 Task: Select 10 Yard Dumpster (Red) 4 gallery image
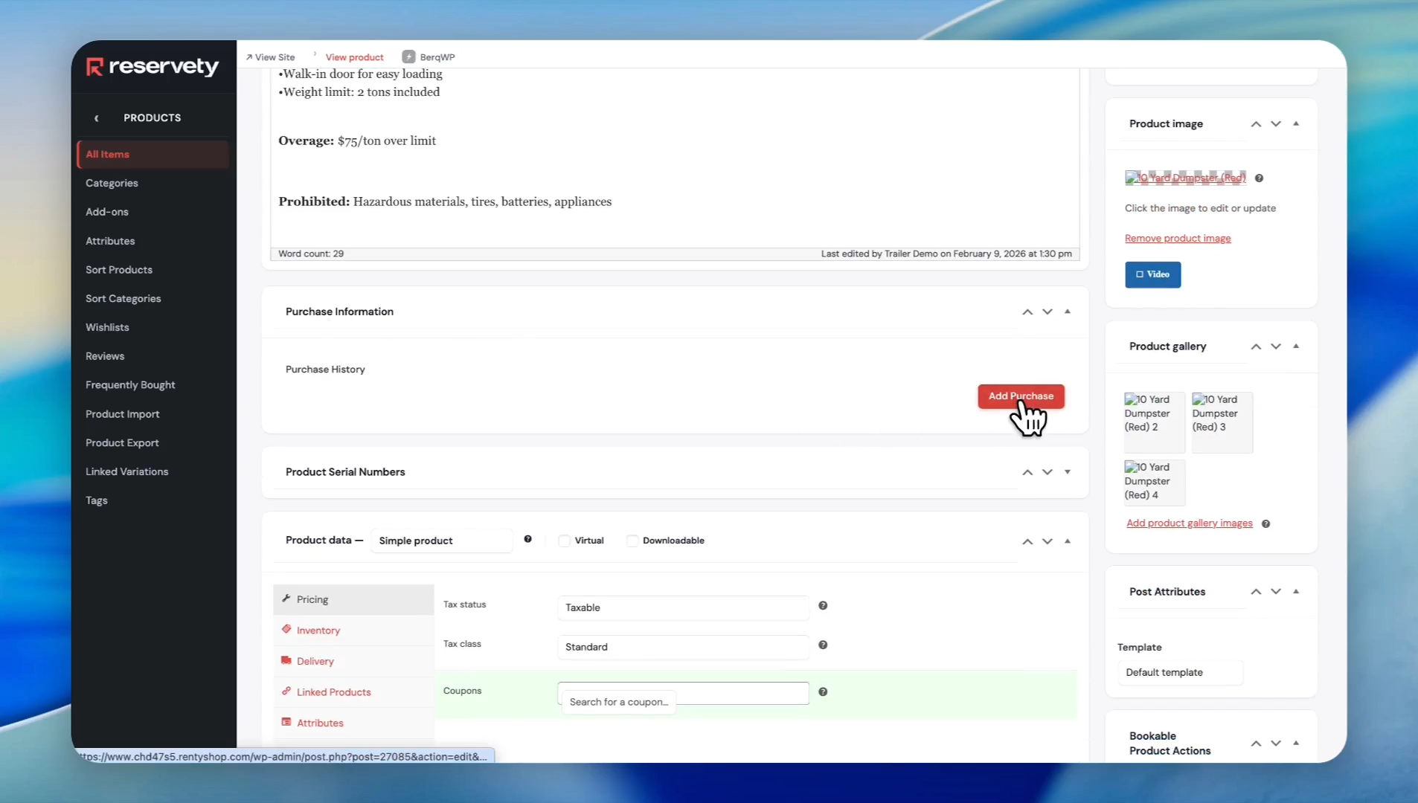coord(1154,482)
